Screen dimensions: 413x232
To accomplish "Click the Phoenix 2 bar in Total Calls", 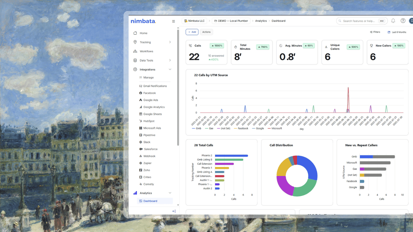I will 231,156.
